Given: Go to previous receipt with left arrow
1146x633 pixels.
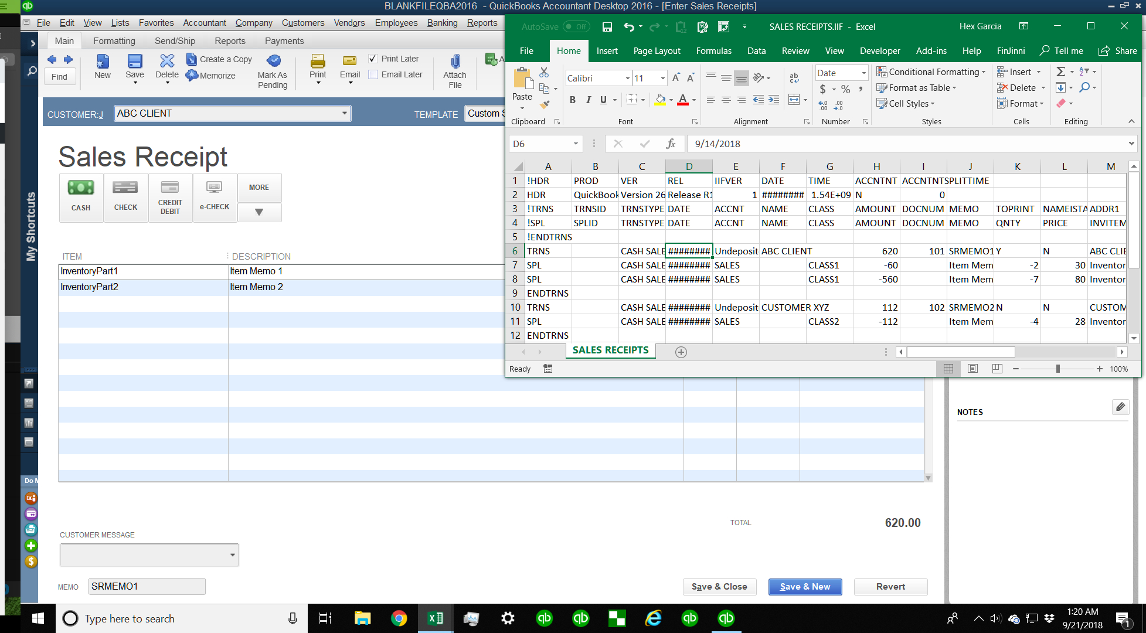Looking at the screenshot, I should tap(52, 59).
